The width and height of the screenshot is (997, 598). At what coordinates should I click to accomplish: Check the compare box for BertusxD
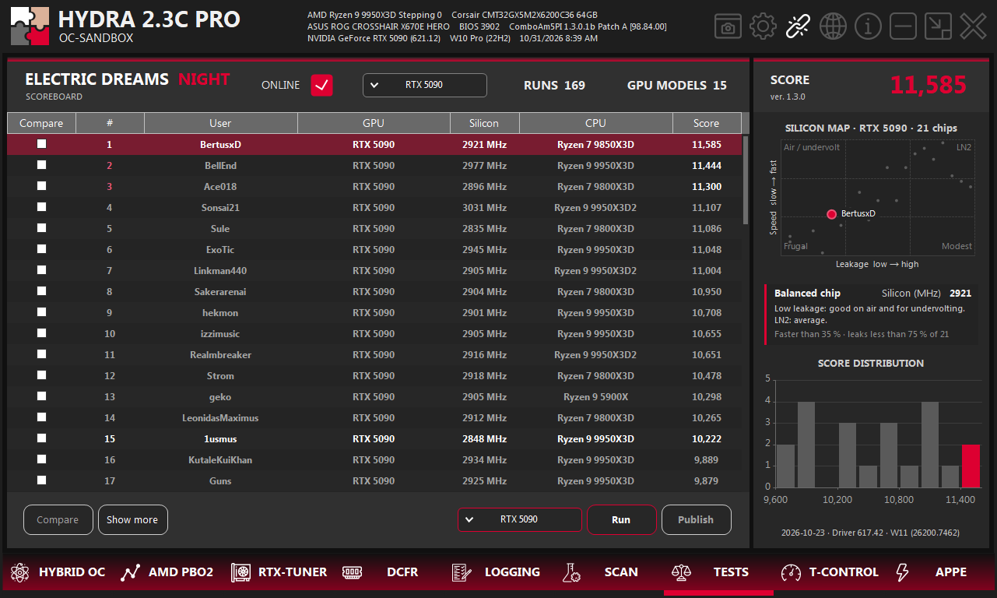tap(41, 144)
